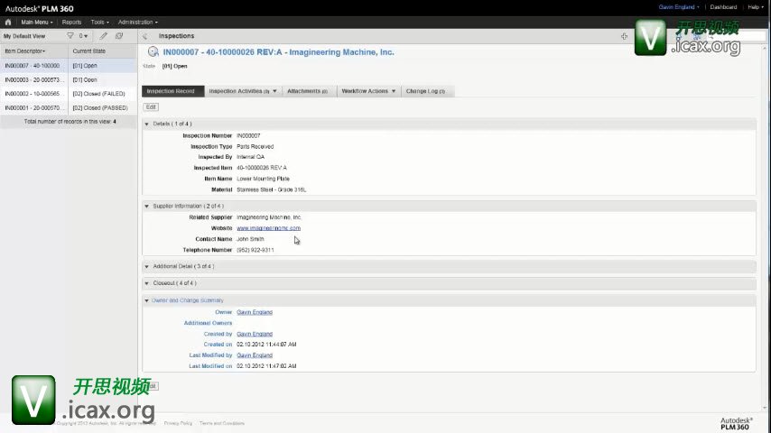
Task: Click the Current State column header
Action: (103, 51)
